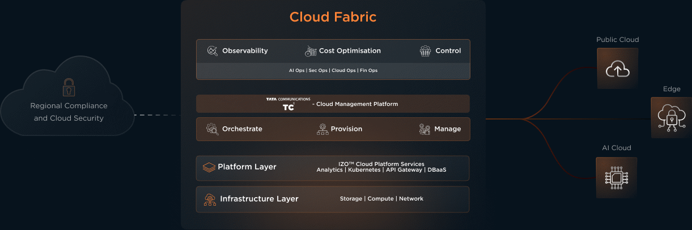
Task: Click the Orchestrate gear icon
Action: (x=213, y=129)
